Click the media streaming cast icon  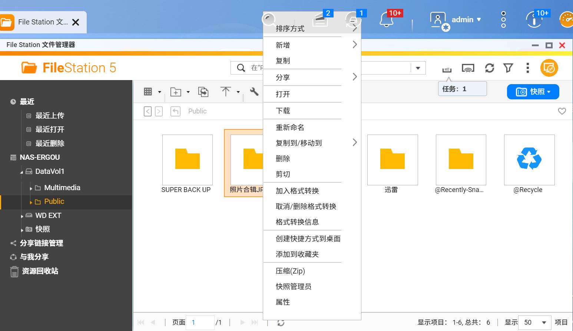point(468,68)
